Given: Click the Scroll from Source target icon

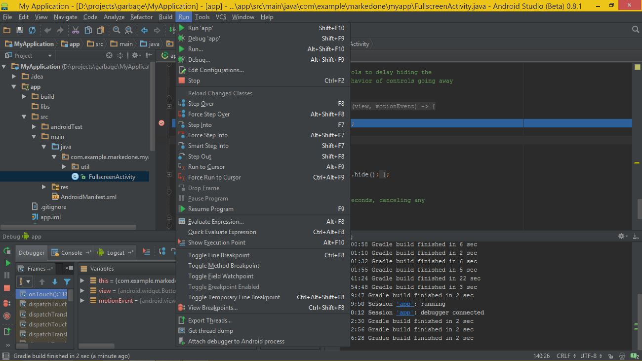Looking at the screenshot, I should tap(109, 55).
